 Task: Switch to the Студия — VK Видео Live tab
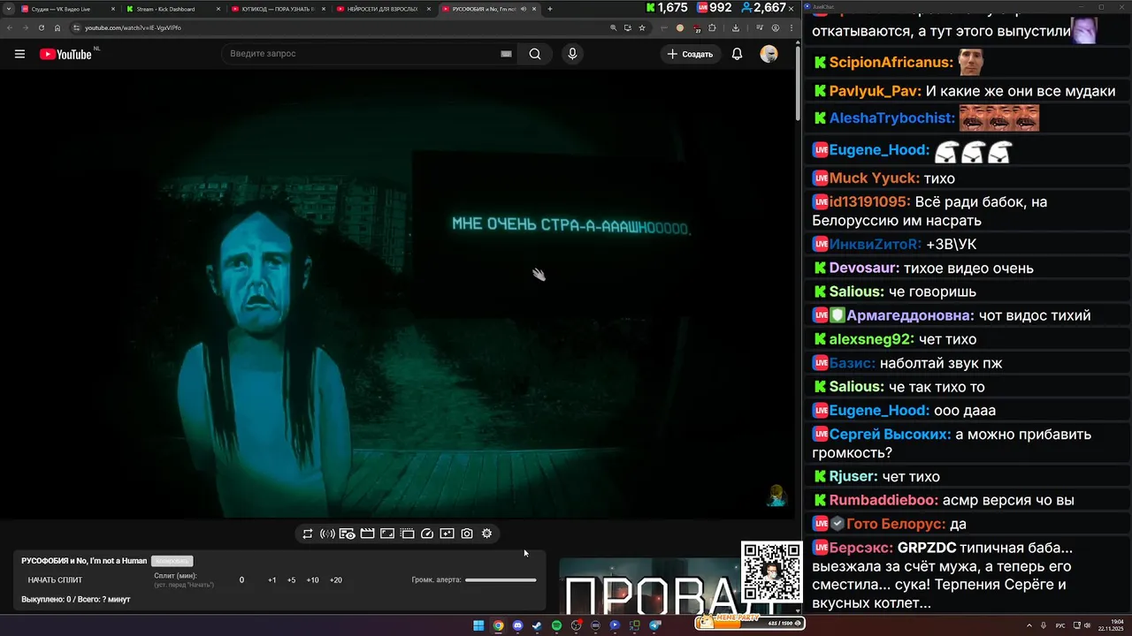click(x=66, y=9)
